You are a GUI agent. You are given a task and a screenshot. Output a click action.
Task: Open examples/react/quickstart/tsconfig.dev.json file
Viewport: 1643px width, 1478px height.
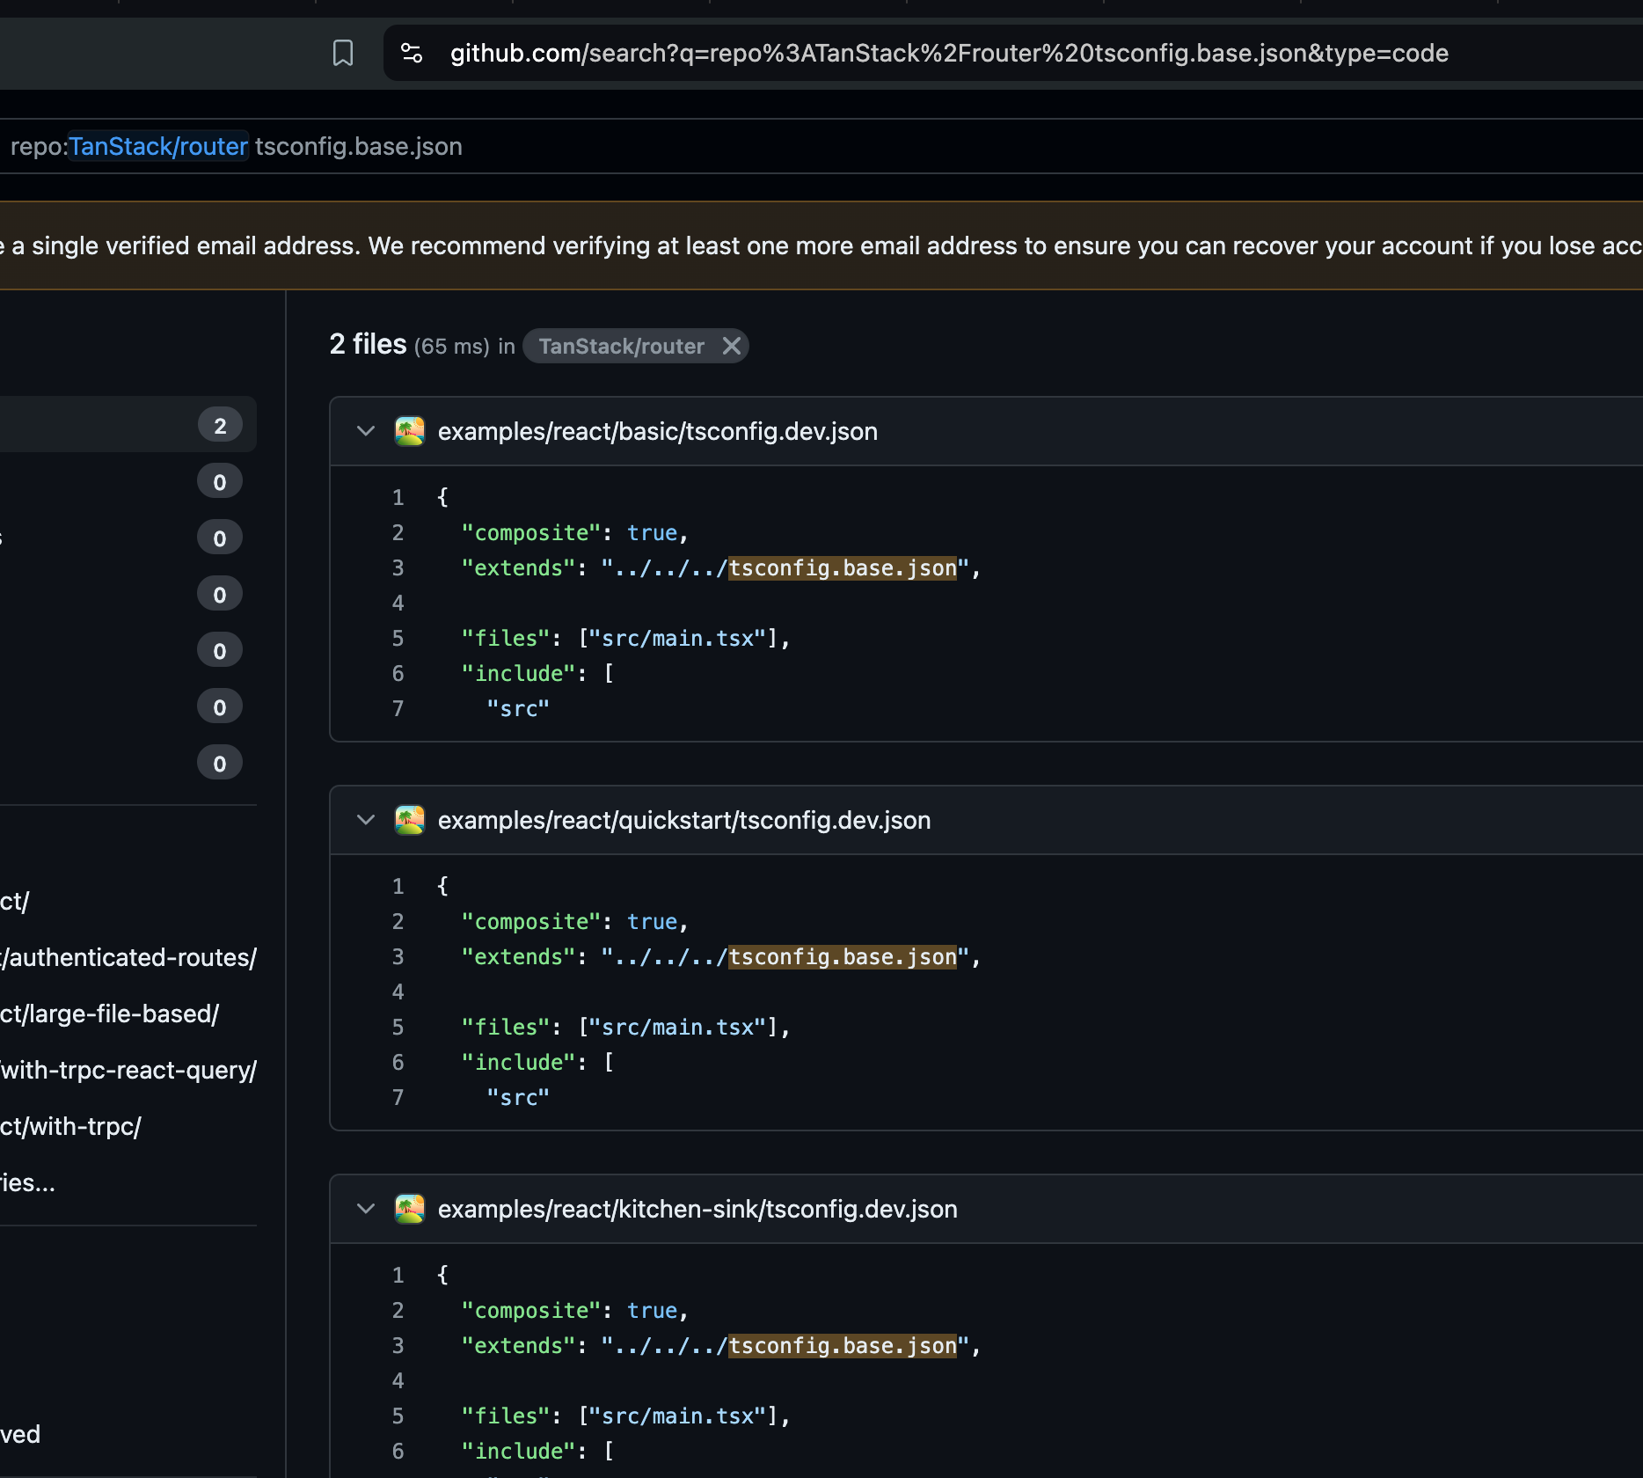(x=684, y=820)
